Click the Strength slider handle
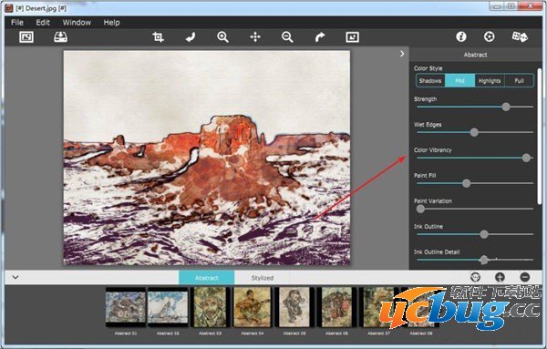This screenshot has width=547, height=349. [506, 107]
